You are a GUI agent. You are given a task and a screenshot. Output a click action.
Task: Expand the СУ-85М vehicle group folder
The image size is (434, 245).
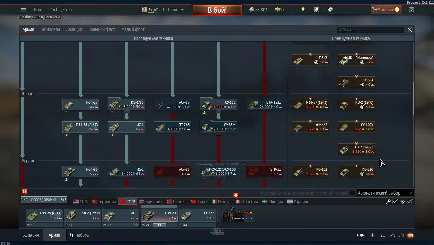219,134
